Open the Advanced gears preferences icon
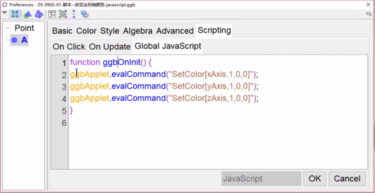 pos(85,14)
